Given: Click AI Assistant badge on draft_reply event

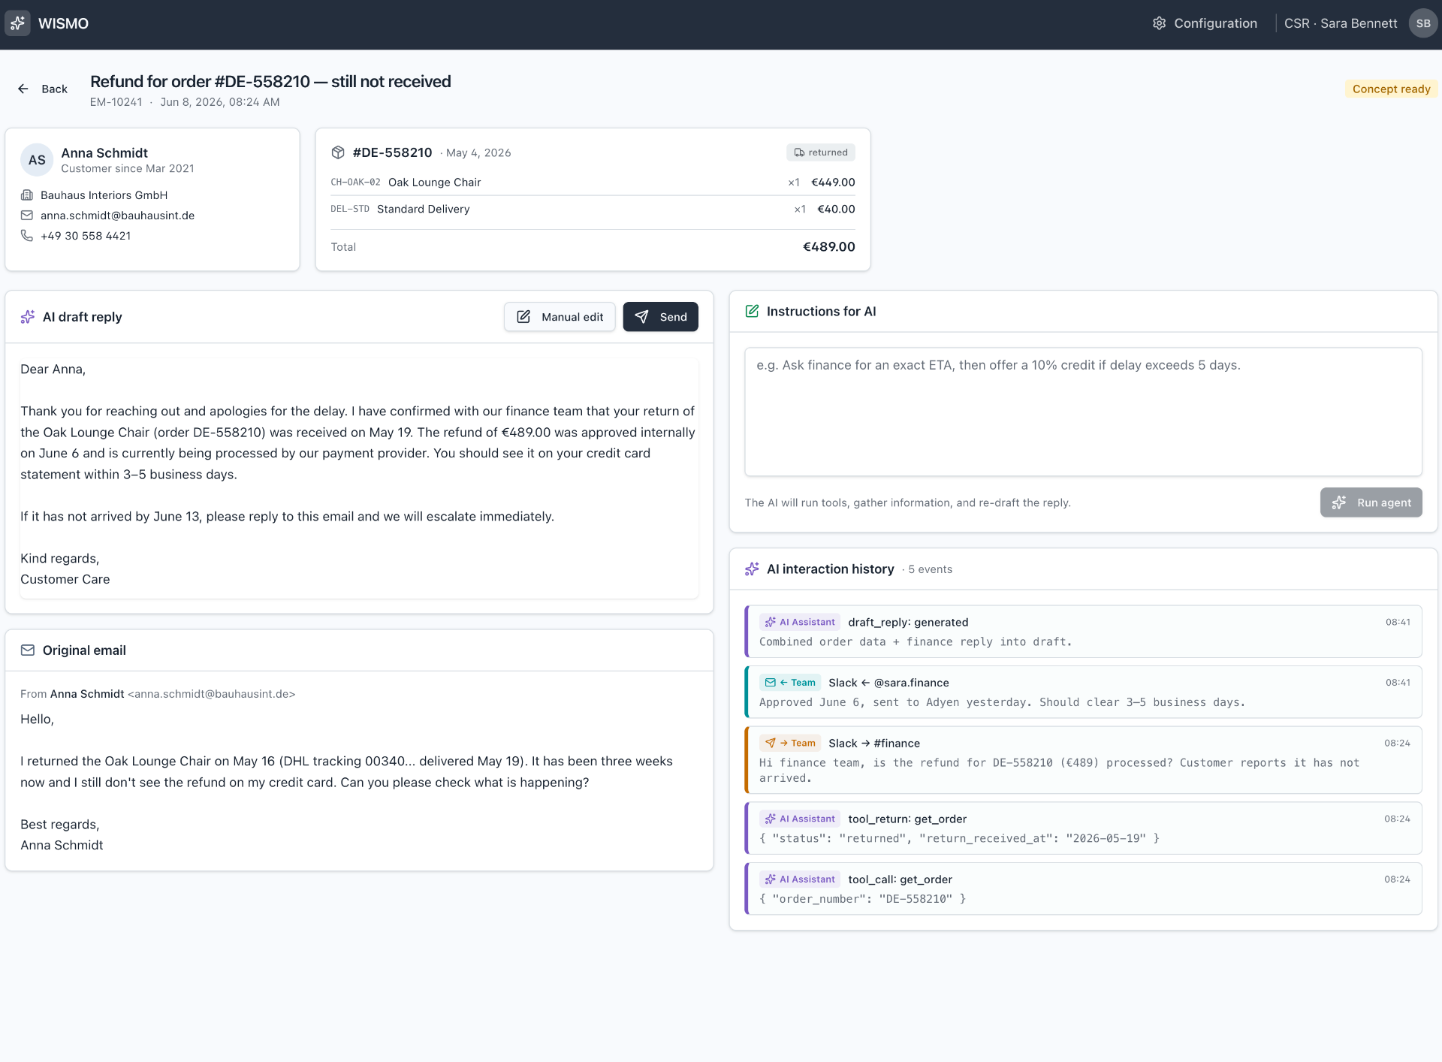Looking at the screenshot, I should tap(800, 622).
